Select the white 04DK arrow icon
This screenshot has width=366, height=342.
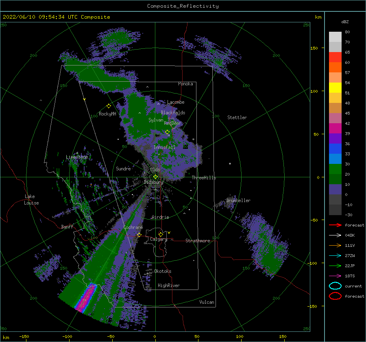335,235
